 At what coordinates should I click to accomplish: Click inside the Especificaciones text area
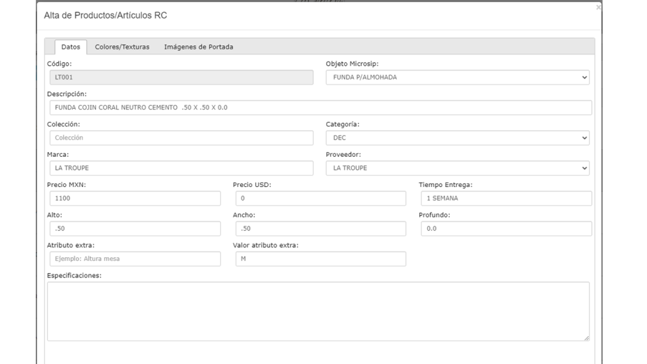coord(318,311)
